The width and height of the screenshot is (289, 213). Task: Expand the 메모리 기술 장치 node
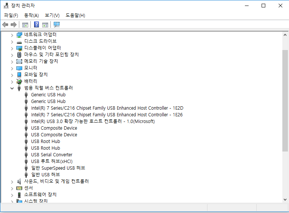(12, 62)
